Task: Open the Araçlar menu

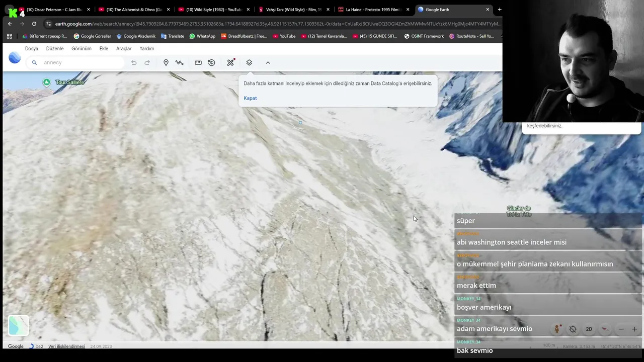Action: tap(124, 49)
